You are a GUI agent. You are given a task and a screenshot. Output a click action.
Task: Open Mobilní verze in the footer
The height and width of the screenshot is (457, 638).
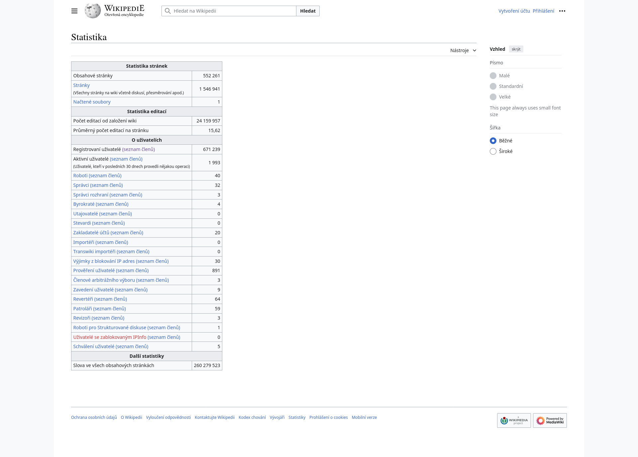click(364, 418)
